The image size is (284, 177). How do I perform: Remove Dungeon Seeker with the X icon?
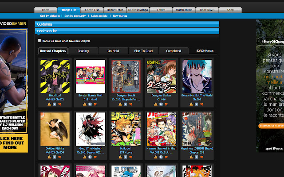click(166, 104)
